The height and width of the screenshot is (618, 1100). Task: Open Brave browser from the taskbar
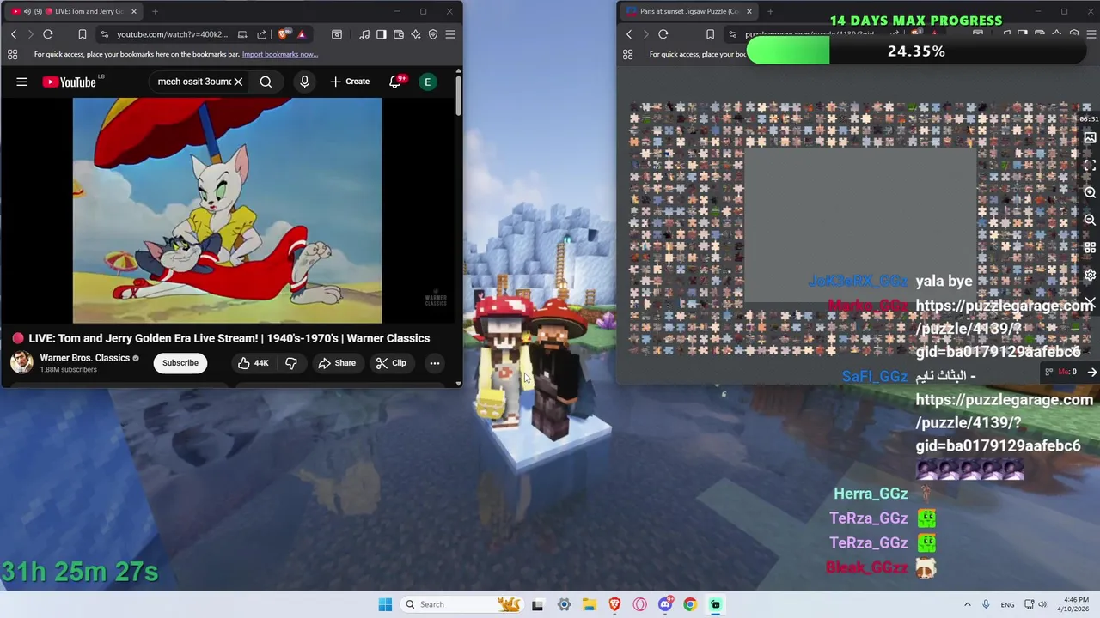[614, 604]
